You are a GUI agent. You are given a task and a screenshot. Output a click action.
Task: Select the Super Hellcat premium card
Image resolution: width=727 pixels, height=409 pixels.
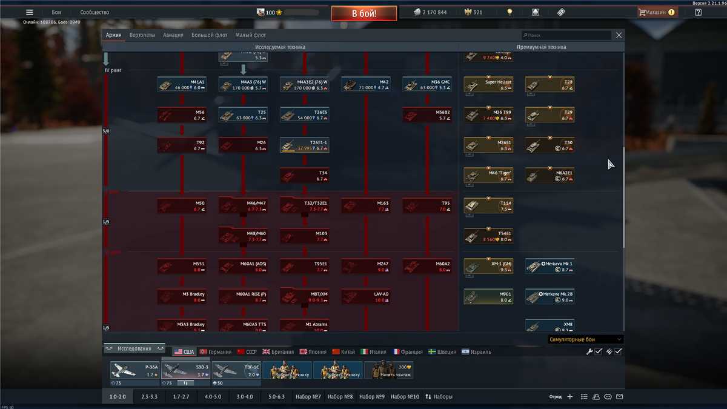[489, 84]
